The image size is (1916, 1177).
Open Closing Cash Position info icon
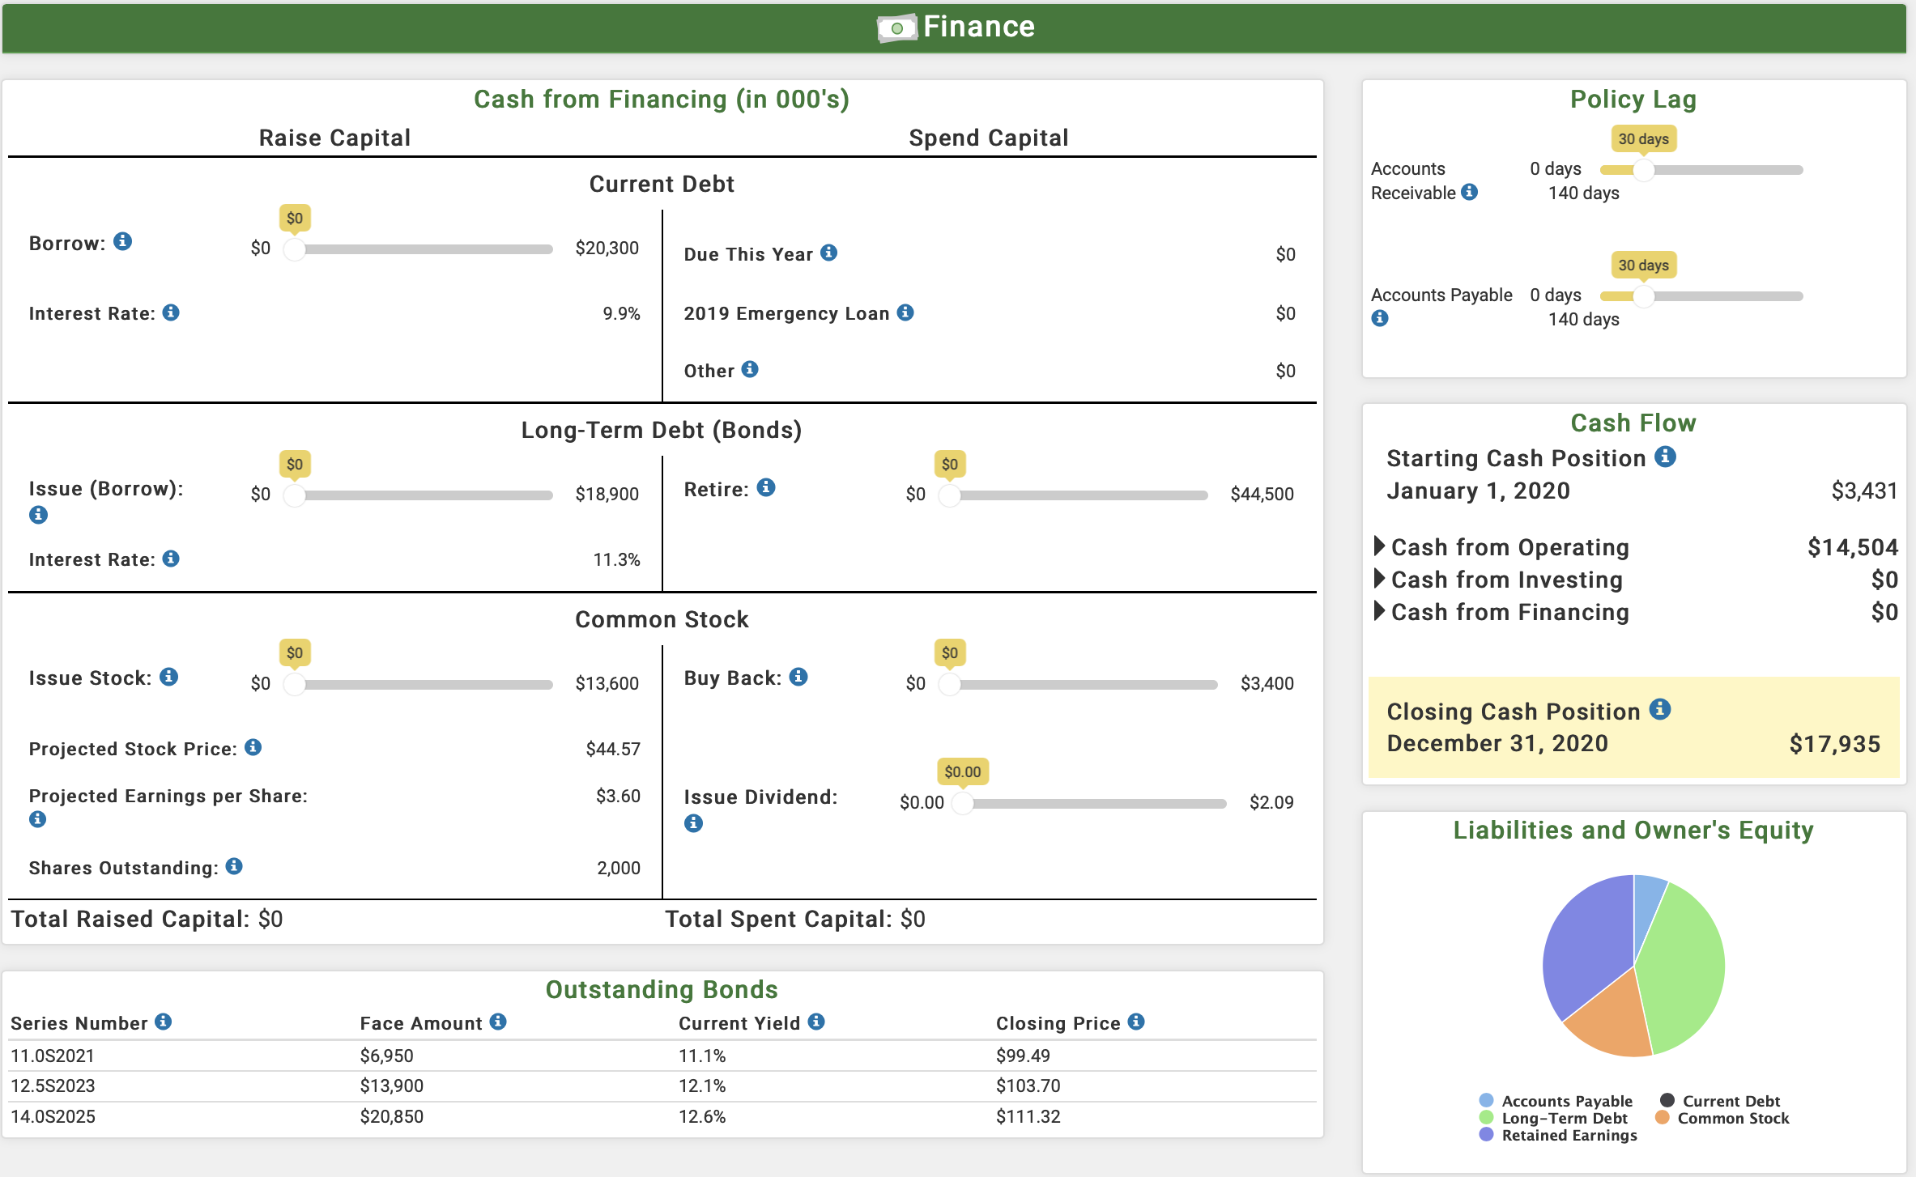1660,709
